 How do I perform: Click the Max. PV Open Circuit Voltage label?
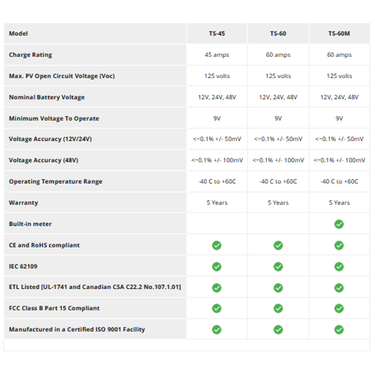coord(62,76)
